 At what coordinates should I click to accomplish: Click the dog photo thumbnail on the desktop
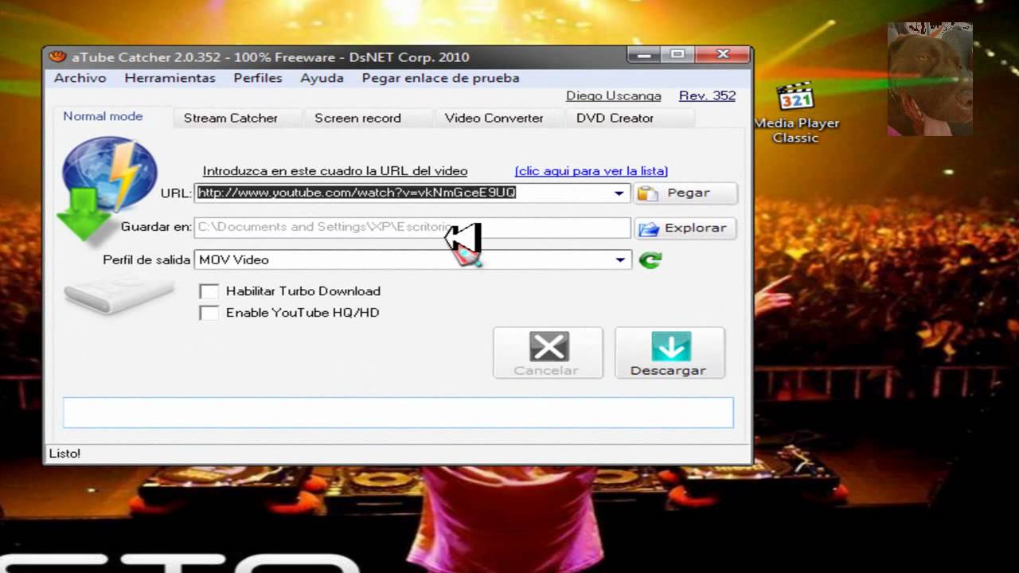929,78
